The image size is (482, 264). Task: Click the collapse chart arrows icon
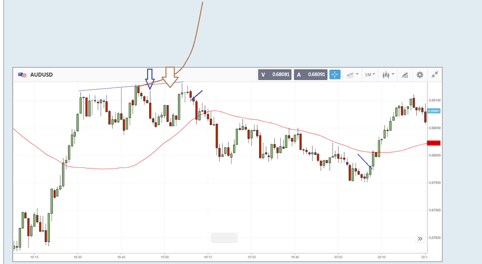tap(435, 75)
